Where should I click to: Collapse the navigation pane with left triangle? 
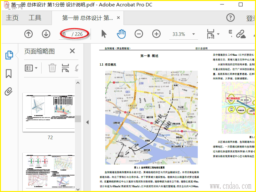pyautogui.click(x=87, y=122)
